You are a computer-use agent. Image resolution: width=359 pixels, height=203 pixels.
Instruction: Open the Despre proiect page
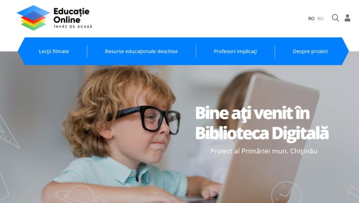point(310,51)
